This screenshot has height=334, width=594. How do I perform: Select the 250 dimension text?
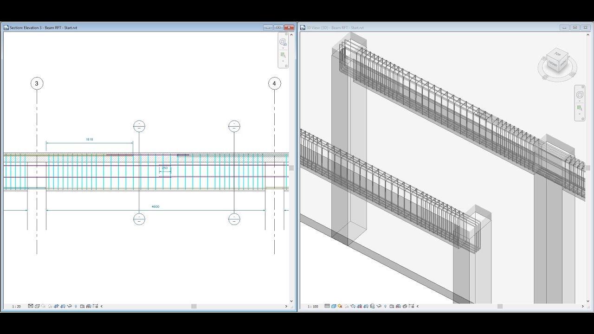pyautogui.click(x=165, y=168)
